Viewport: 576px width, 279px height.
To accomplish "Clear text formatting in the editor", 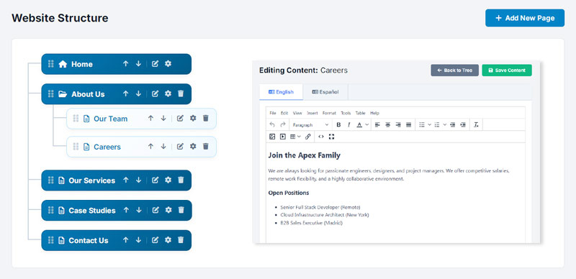I will [x=476, y=125].
